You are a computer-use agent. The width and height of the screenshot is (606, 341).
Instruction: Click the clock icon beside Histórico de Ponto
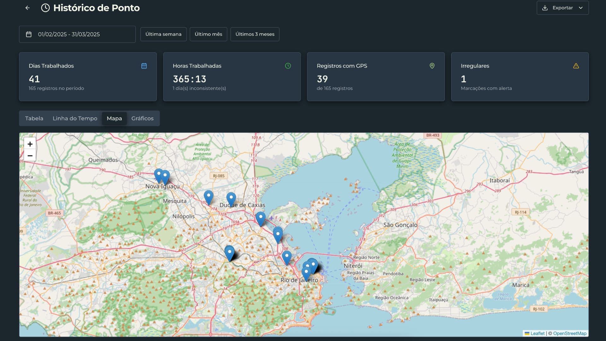pyautogui.click(x=45, y=8)
